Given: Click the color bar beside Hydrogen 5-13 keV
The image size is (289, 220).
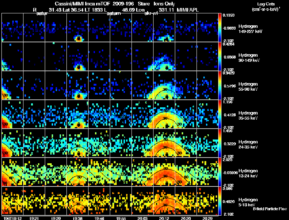Looking at the screenshot, I should pyautogui.click(x=220, y=201).
